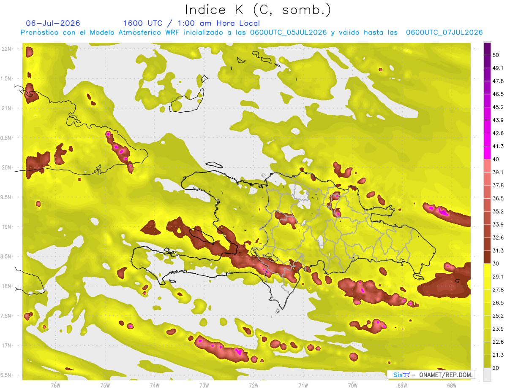Click the legend value '21.3'
This screenshot has width=507, height=391.
(498, 355)
